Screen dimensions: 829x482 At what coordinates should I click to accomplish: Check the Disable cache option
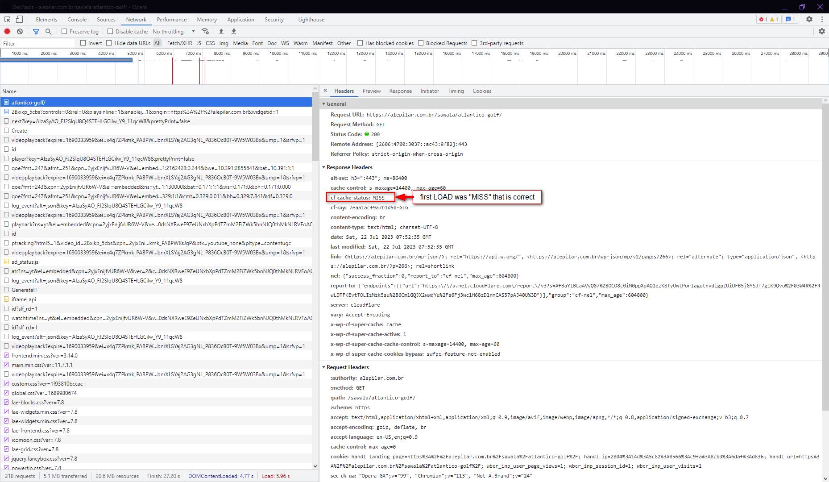(x=110, y=31)
